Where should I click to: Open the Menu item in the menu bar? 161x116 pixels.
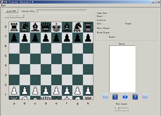(3, 5)
